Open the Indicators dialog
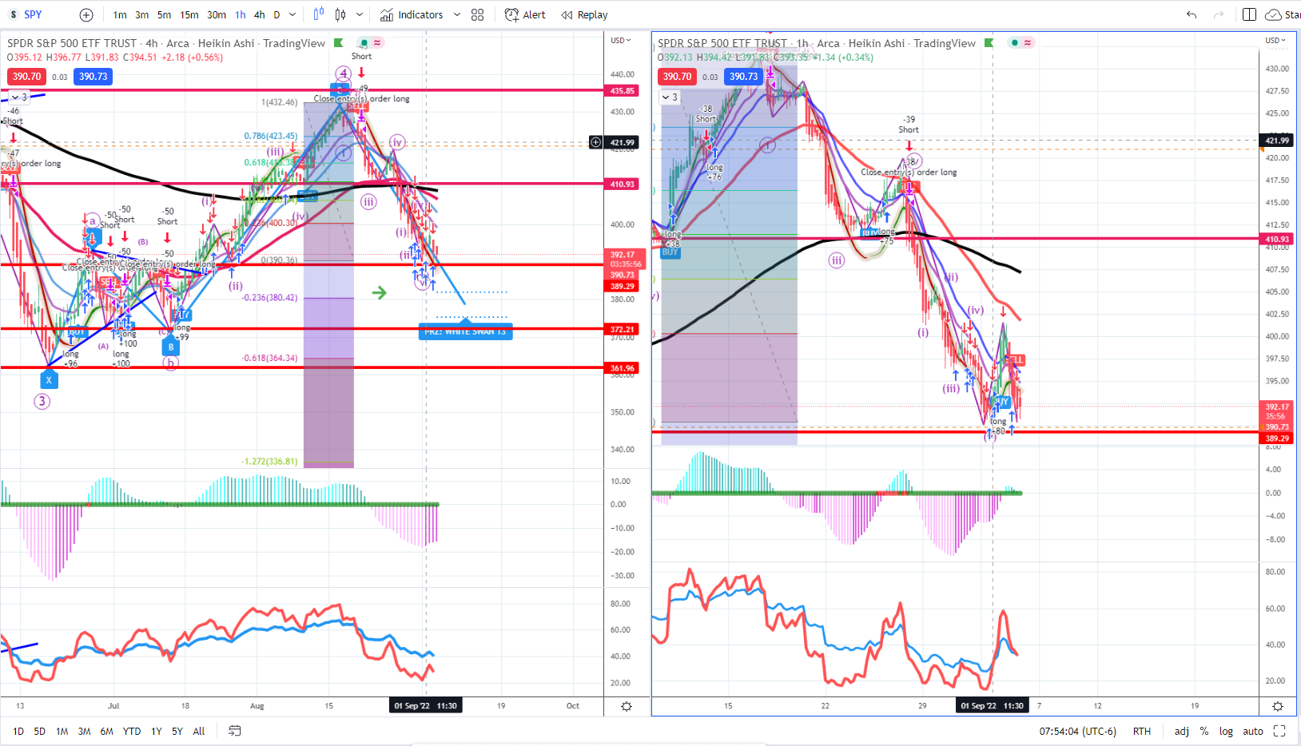This screenshot has width=1301, height=746. [412, 14]
